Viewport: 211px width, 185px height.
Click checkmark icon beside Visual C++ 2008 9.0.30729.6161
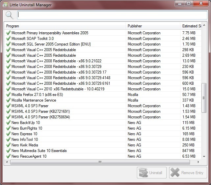click(8, 83)
